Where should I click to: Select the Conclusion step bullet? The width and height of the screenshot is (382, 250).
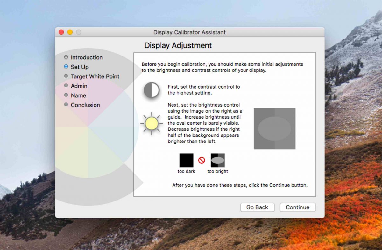pos(66,105)
